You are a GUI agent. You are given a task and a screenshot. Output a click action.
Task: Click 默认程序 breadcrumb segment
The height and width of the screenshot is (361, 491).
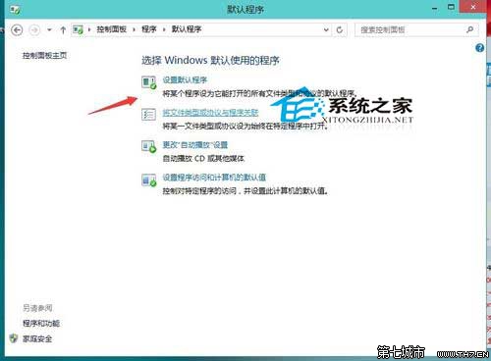pos(187,29)
